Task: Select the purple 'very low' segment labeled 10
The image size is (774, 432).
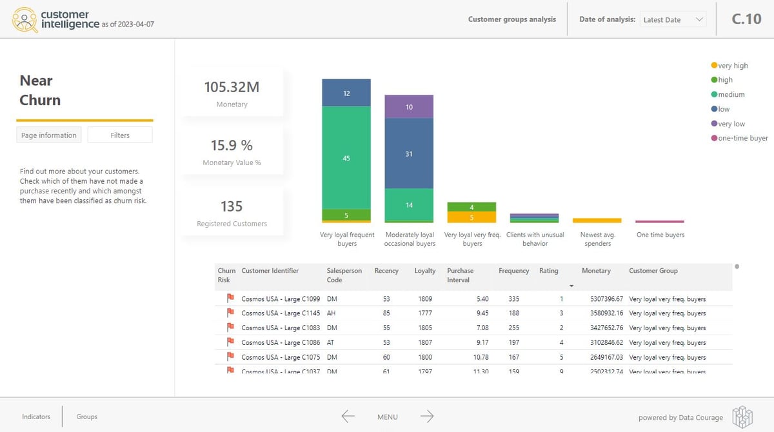Action: click(x=409, y=107)
